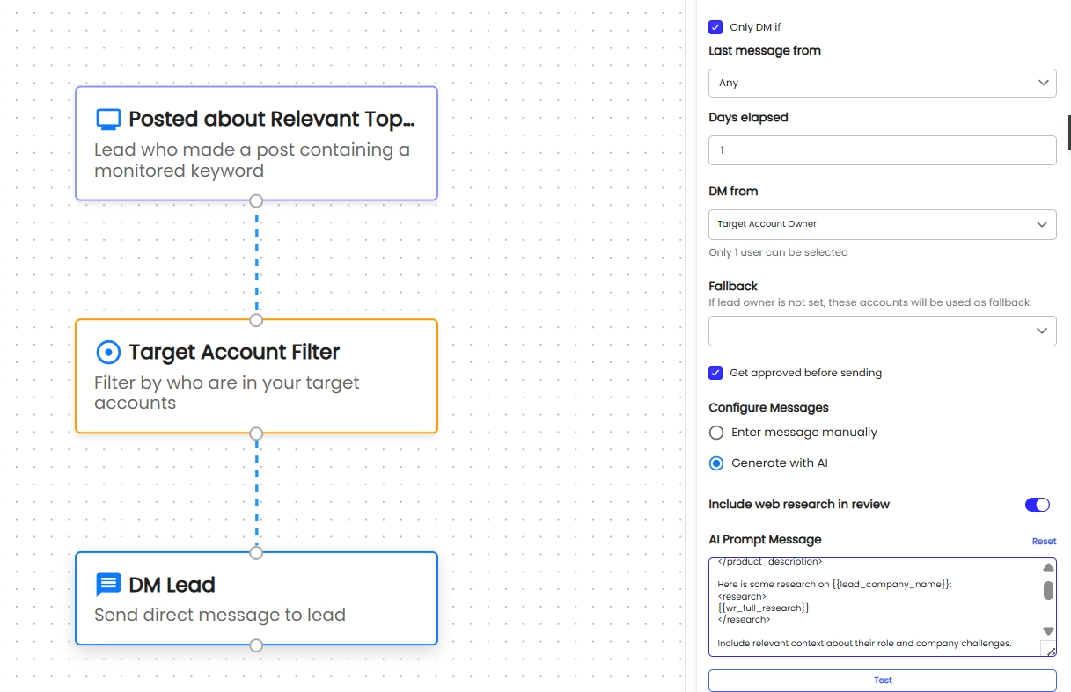Viewport: 1071px width, 692px height.
Task: Select Enter message manually option
Action: coord(716,433)
